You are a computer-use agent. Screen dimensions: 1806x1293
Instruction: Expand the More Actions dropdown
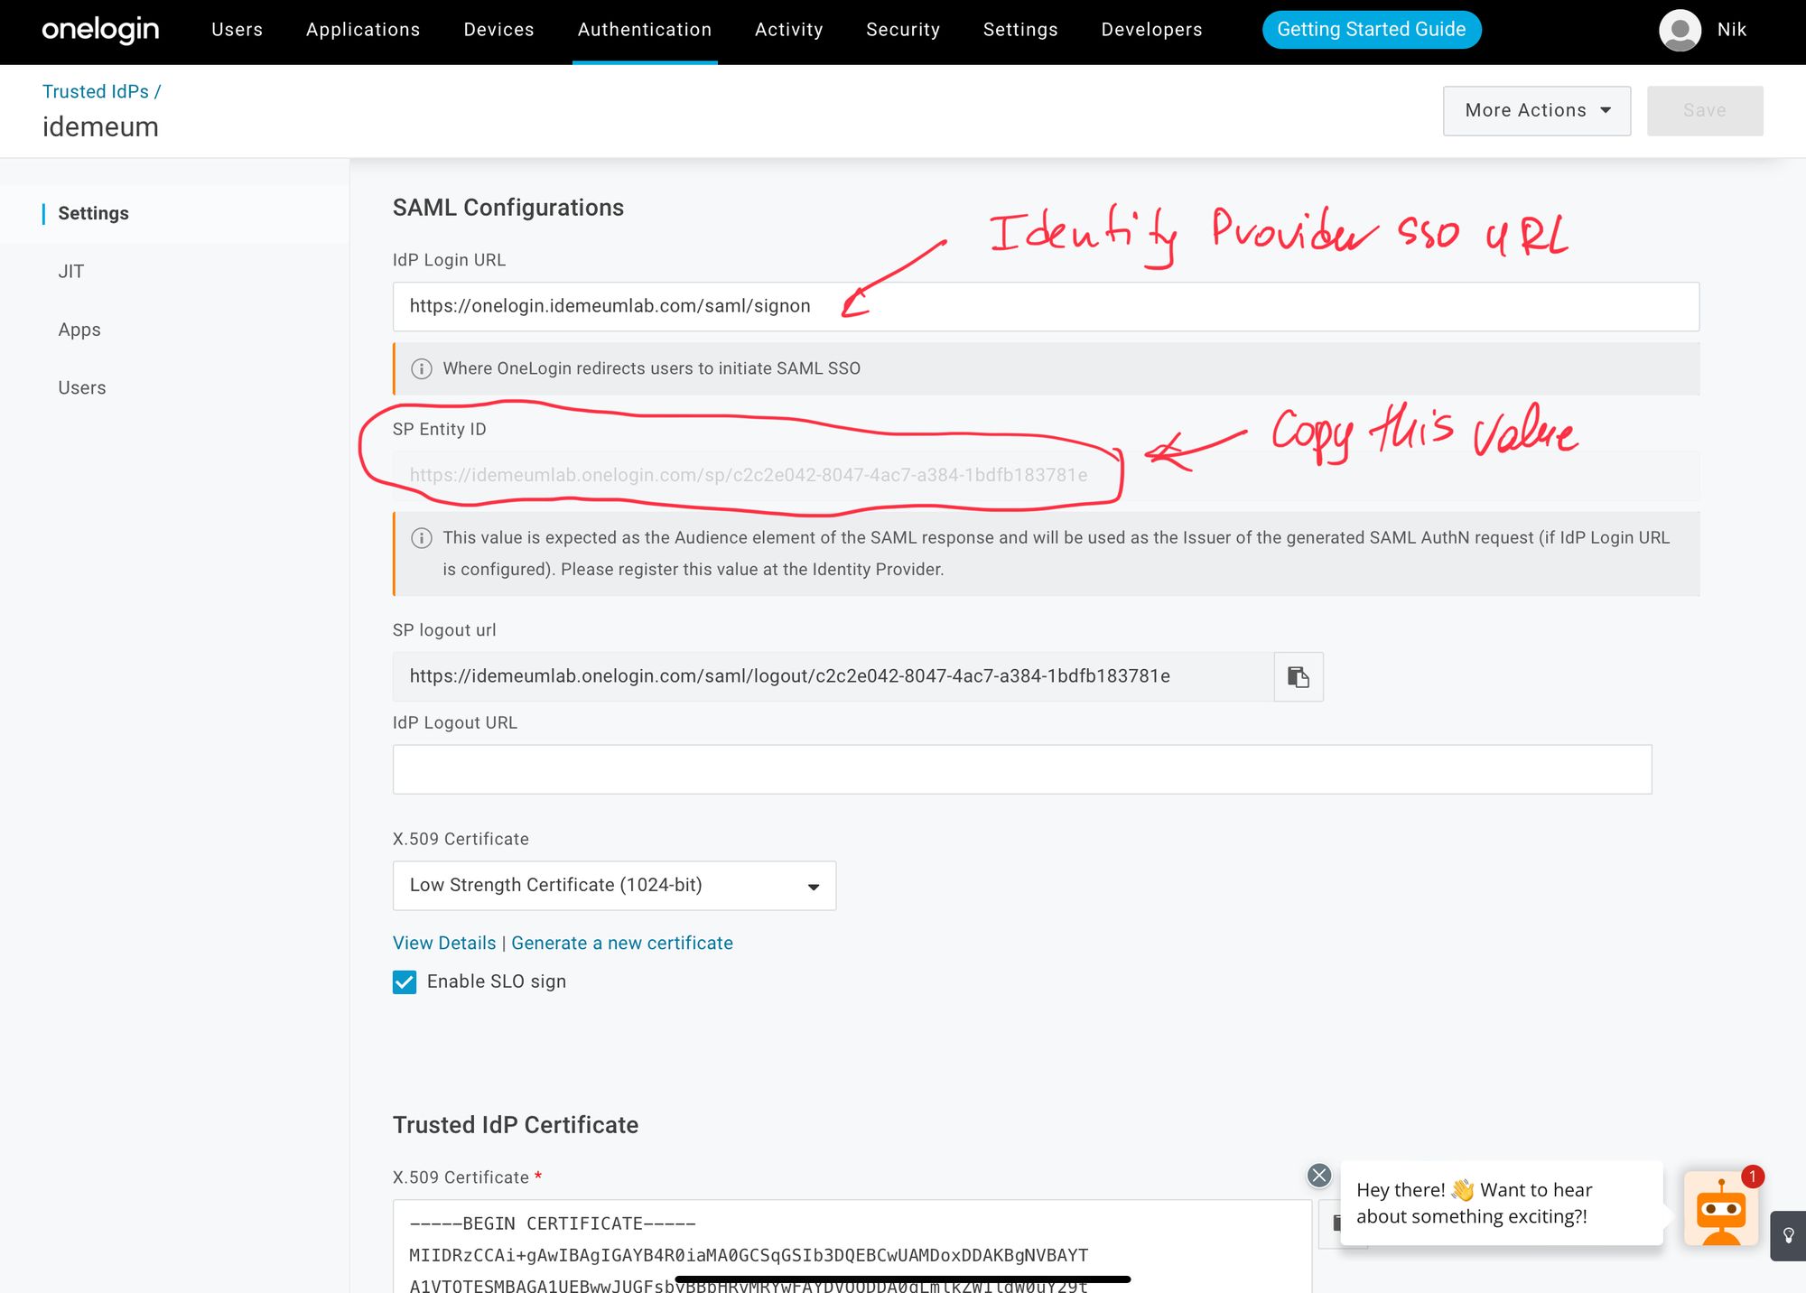(1537, 110)
